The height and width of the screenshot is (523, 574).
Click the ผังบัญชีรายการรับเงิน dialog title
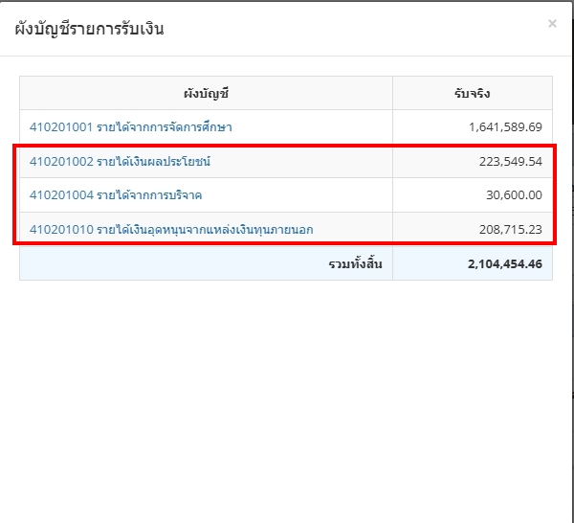pyautogui.click(x=89, y=29)
